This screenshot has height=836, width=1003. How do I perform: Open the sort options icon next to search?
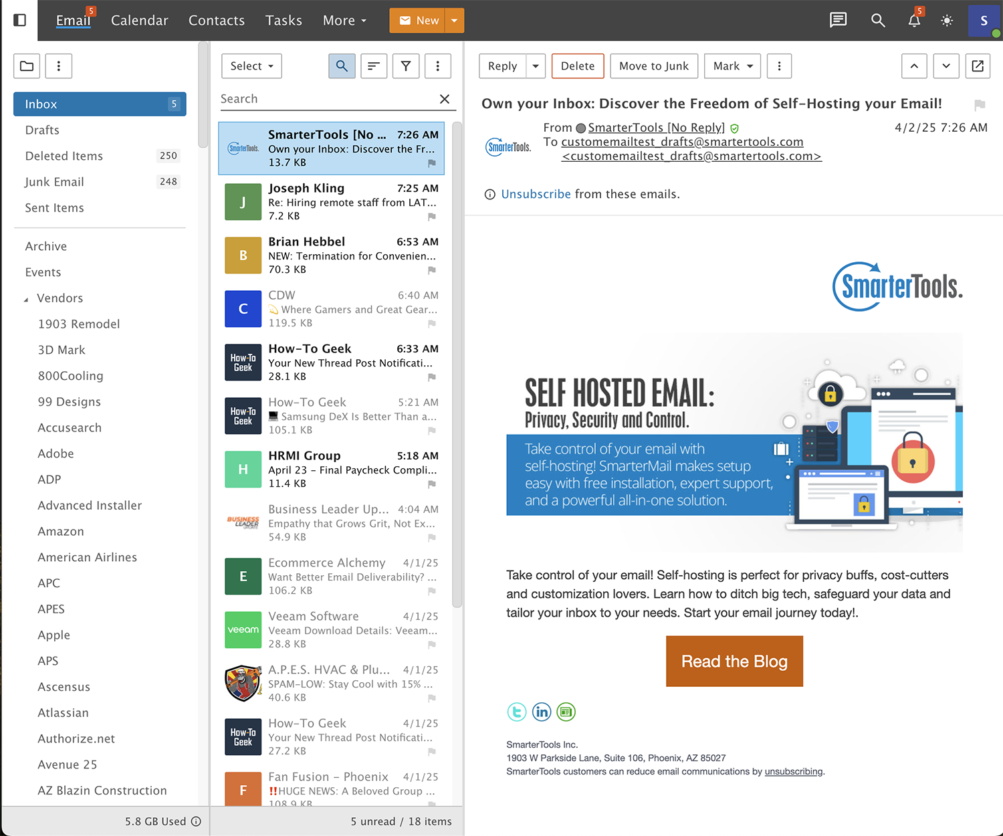[374, 66]
